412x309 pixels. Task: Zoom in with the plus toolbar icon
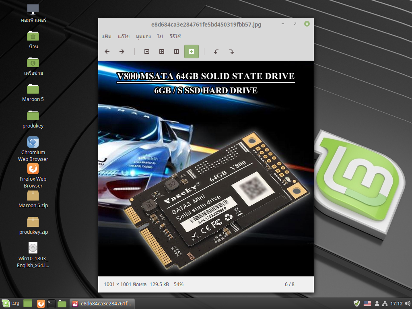click(162, 51)
